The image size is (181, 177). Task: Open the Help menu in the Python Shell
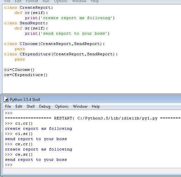click(x=96, y=106)
